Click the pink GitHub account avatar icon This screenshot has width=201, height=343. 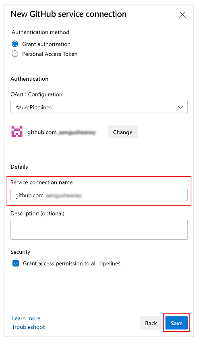(17, 132)
